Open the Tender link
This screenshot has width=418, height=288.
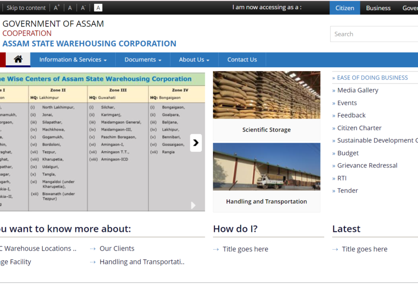[x=347, y=191]
